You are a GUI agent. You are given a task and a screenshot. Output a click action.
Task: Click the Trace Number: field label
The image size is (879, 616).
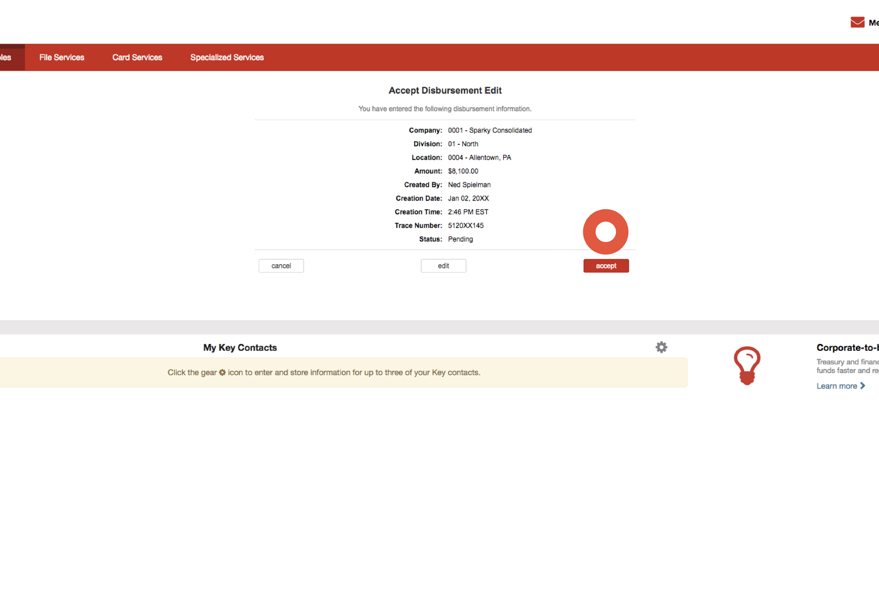(419, 226)
